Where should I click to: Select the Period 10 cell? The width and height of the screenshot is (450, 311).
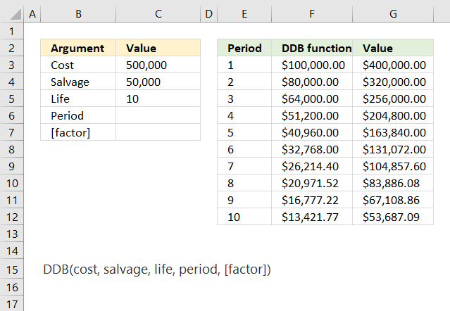tap(244, 217)
